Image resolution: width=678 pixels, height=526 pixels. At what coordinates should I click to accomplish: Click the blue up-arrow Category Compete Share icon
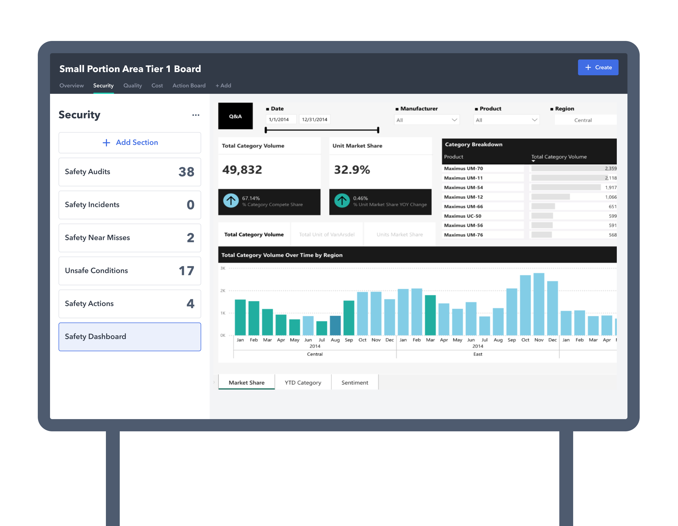click(231, 201)
